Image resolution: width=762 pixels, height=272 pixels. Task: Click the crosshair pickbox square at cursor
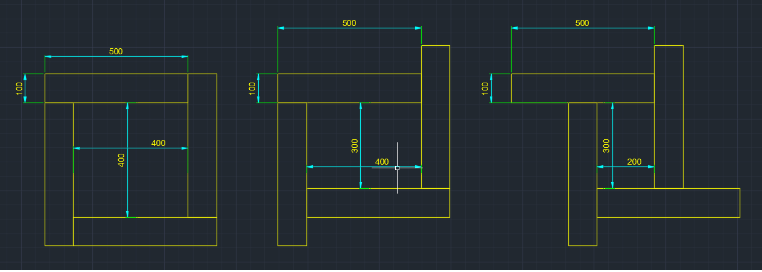click(397, 168)
